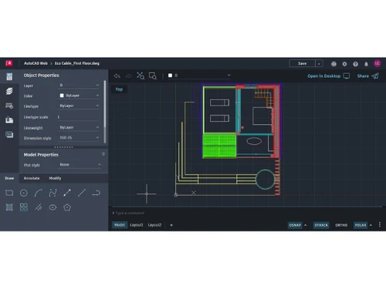
Task: Open the Lineweight ByLayer dropdown
Action: click(79, 127)
